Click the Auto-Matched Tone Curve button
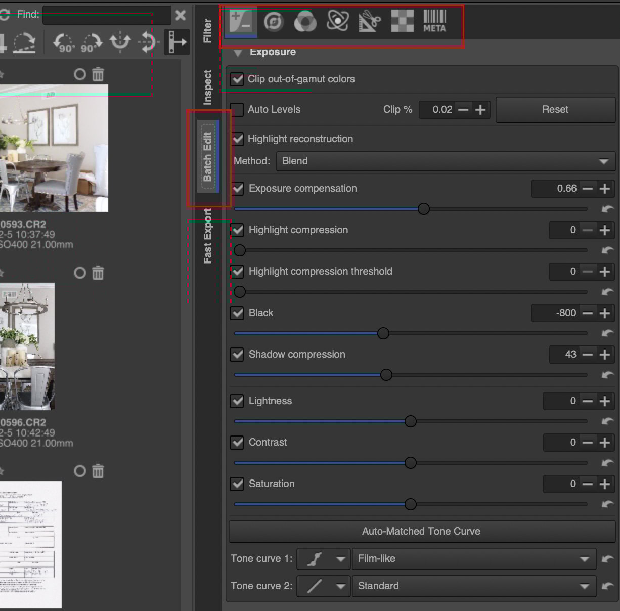The width and height of the screenshot is (620, 611). tap(421, 531)
